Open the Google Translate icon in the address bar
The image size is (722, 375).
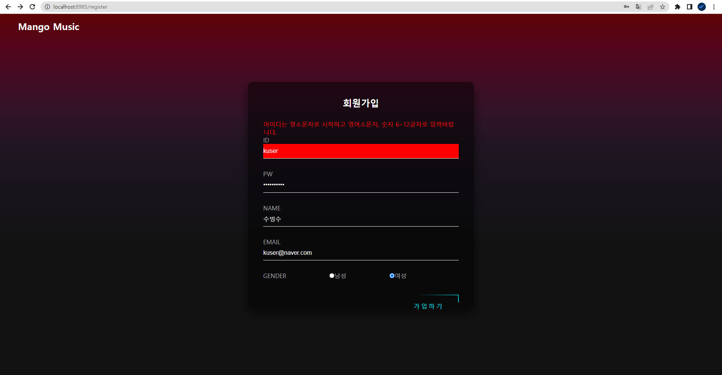[x=639, y=7]
